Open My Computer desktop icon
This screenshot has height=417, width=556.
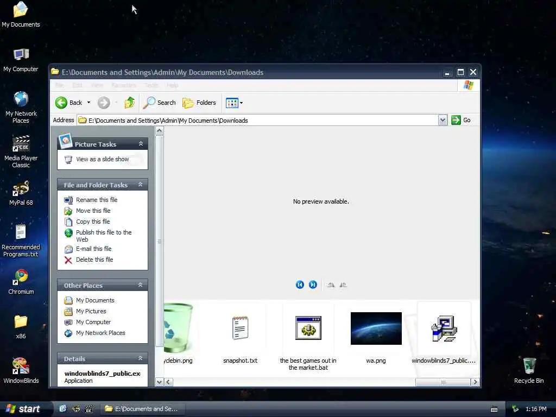[x=21, y=60]
